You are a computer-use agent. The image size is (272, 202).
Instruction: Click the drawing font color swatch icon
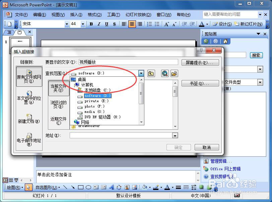click(167, 187)
